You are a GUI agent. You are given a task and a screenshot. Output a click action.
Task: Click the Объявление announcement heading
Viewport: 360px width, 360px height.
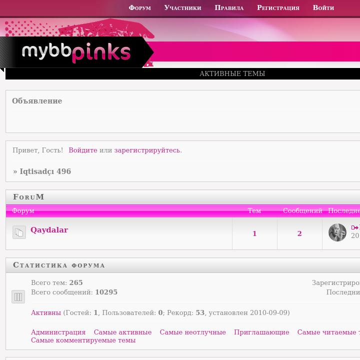click(37, 101)
